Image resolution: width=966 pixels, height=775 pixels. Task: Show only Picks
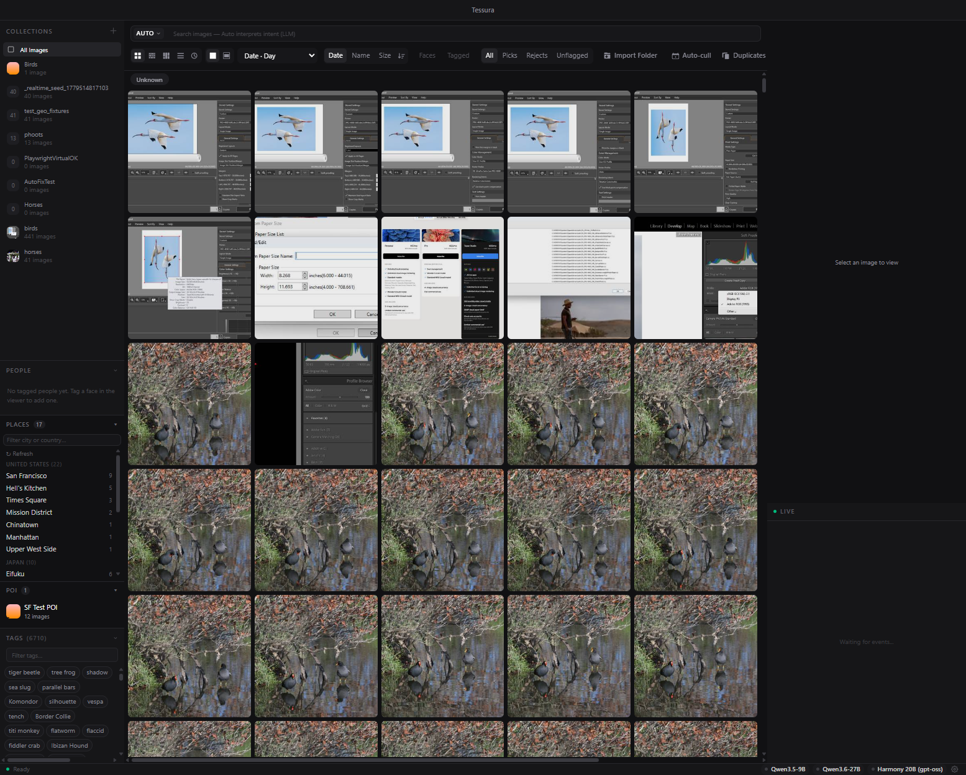pos(510,56)
